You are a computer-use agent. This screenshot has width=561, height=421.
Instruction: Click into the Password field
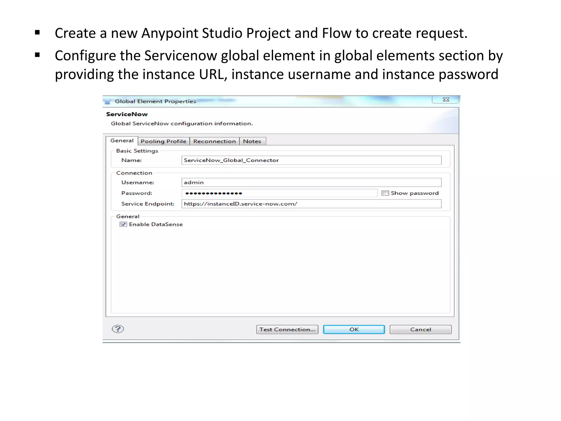[x=280, y=193]
